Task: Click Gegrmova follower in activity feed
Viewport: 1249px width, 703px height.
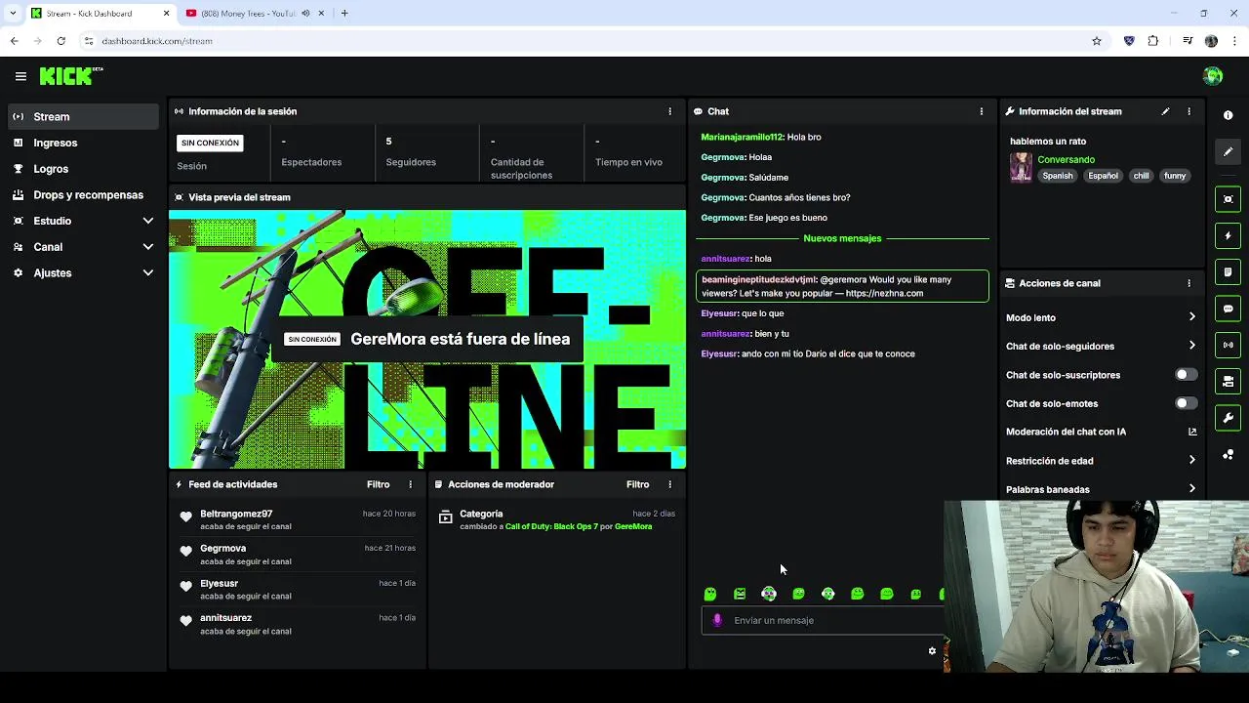Action: point(222,548)
